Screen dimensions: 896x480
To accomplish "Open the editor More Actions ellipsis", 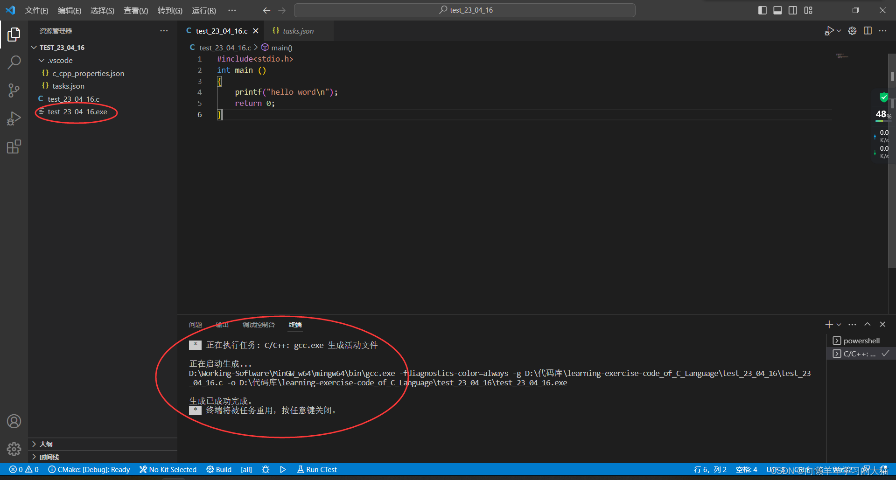I will 882,31.
